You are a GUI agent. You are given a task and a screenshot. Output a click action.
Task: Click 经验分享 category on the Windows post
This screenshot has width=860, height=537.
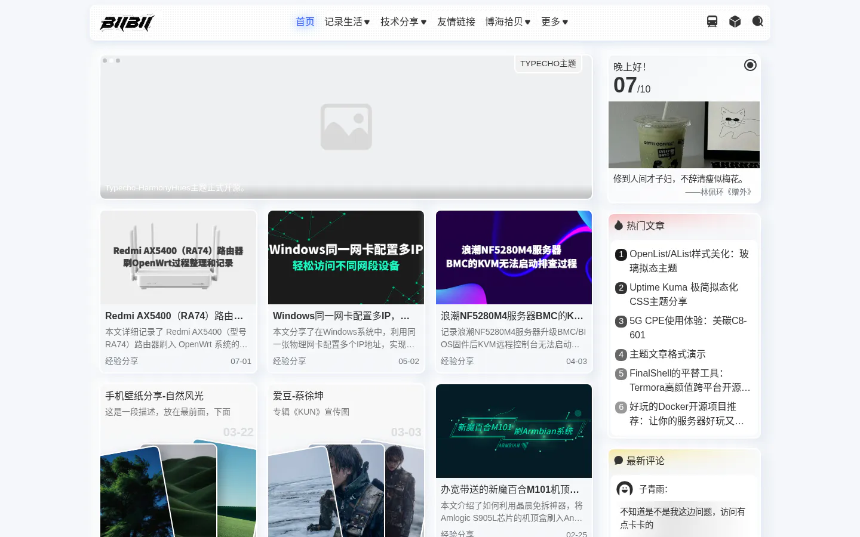(x=290, y=361)
